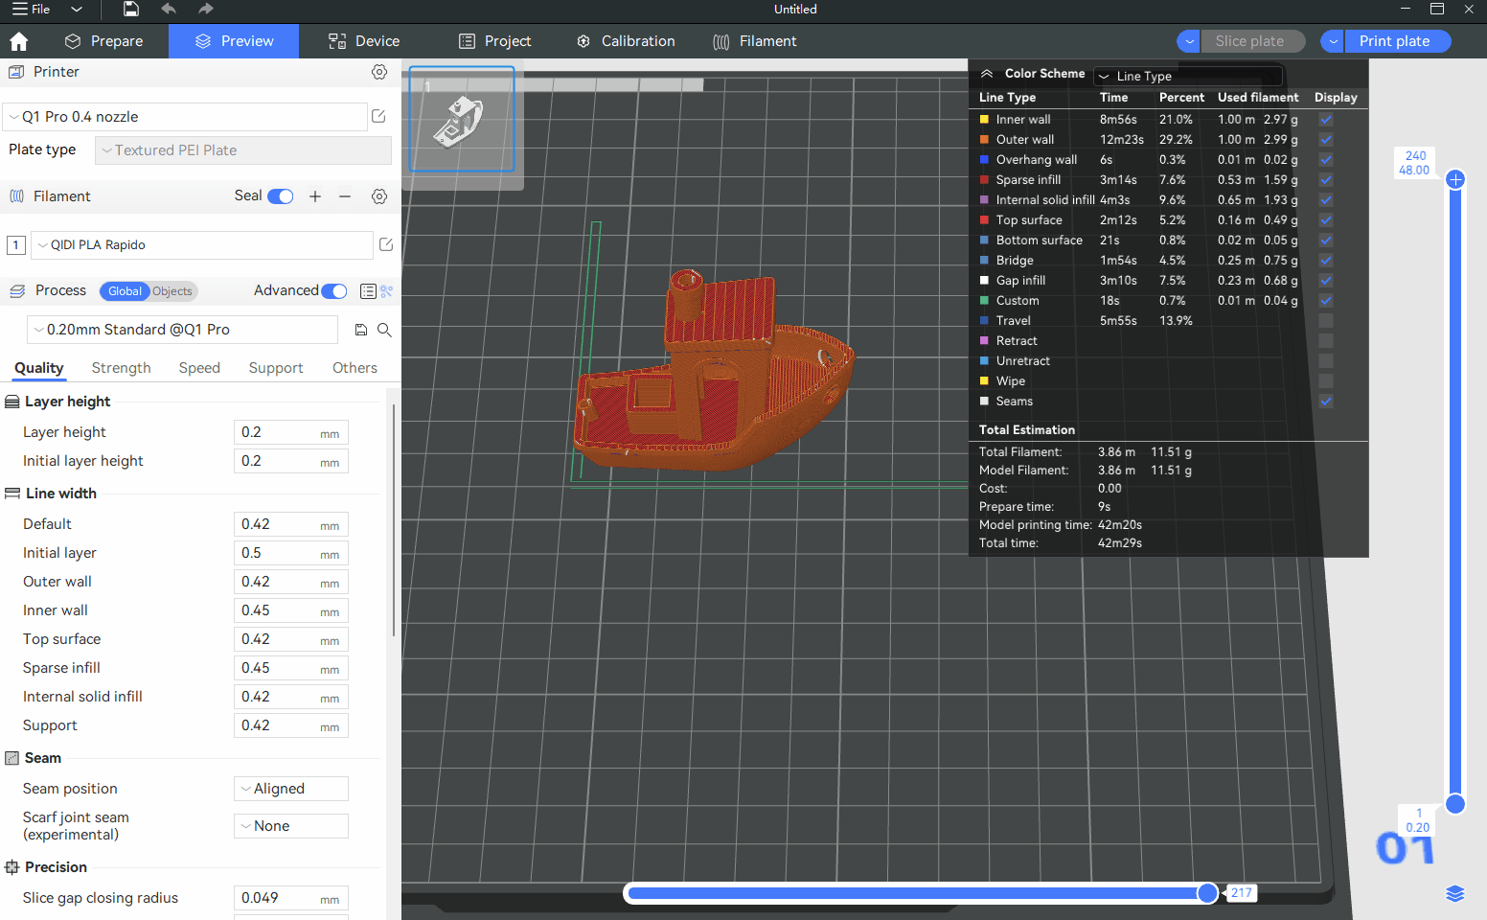Click the undo arrow icon
This screenshot has height=920, width=1487.
coord(169,10)
